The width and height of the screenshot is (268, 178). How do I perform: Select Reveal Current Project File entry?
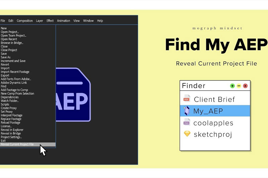point(28,145)
